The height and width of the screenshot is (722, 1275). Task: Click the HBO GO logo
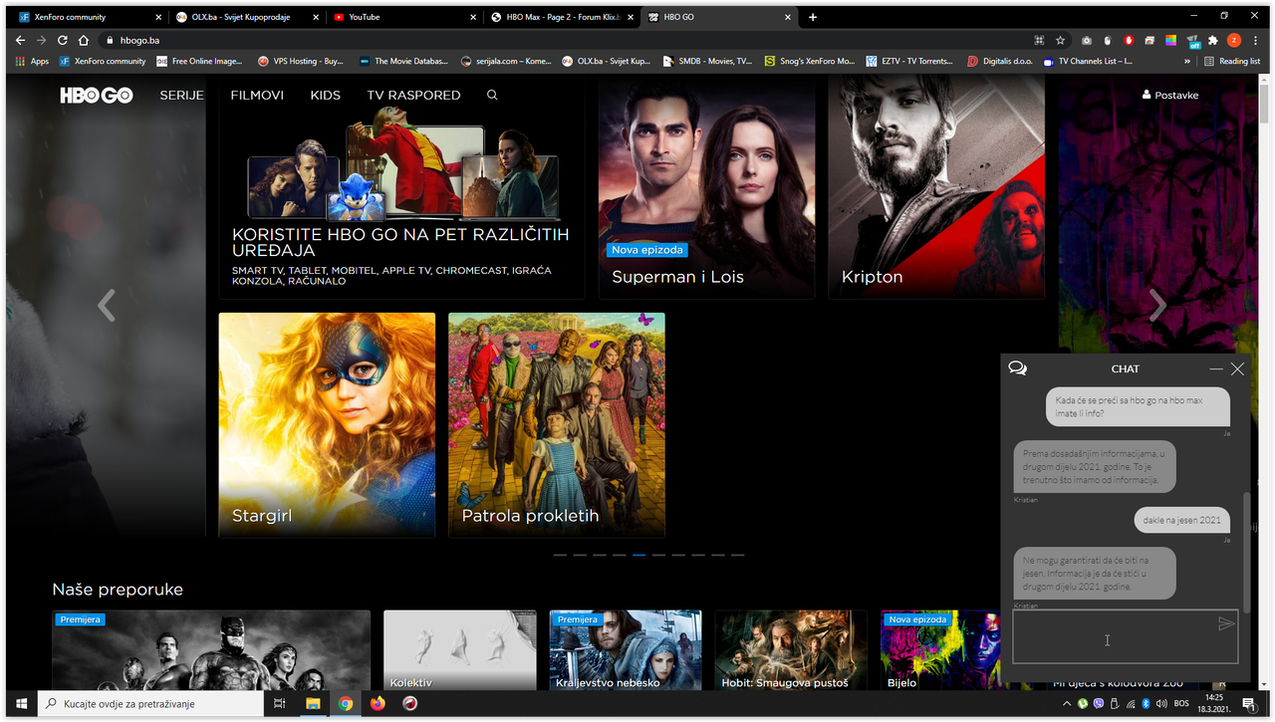pyautogui.click(x=96, y=96)
